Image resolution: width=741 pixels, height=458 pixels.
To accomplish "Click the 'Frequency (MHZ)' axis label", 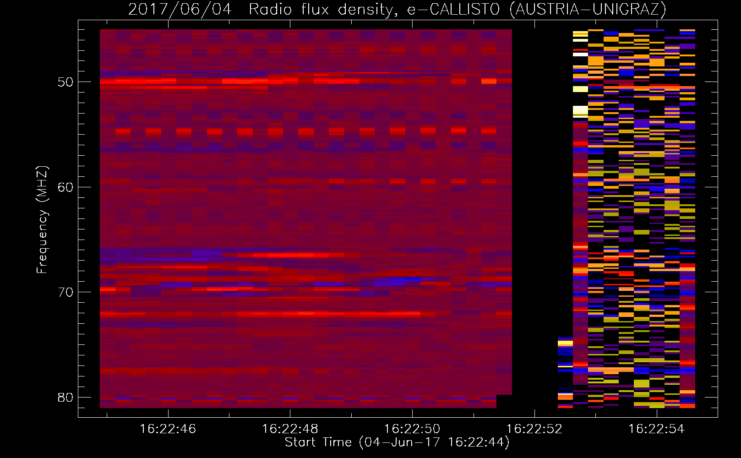I will pos(42,220).
